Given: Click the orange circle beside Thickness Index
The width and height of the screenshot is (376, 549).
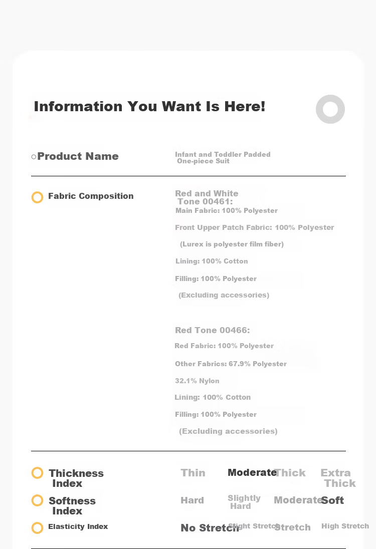Looking at the screenshot, I should (x=37, y=473).
